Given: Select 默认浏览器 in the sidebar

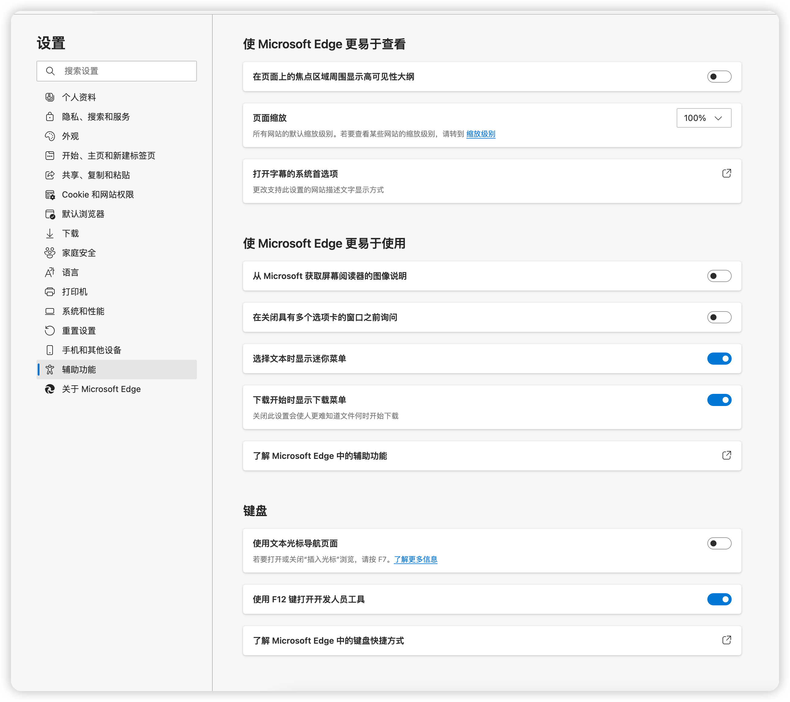Looking at the screenshot, I should click(117, 214).
